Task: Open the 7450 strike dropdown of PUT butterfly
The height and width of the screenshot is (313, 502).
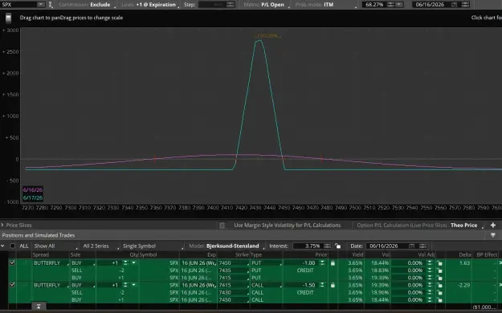Action: [x=234, y=263]
